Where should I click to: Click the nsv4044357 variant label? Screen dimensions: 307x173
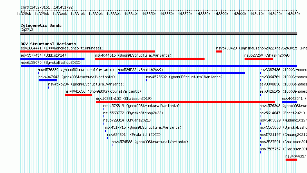[296, 156]
